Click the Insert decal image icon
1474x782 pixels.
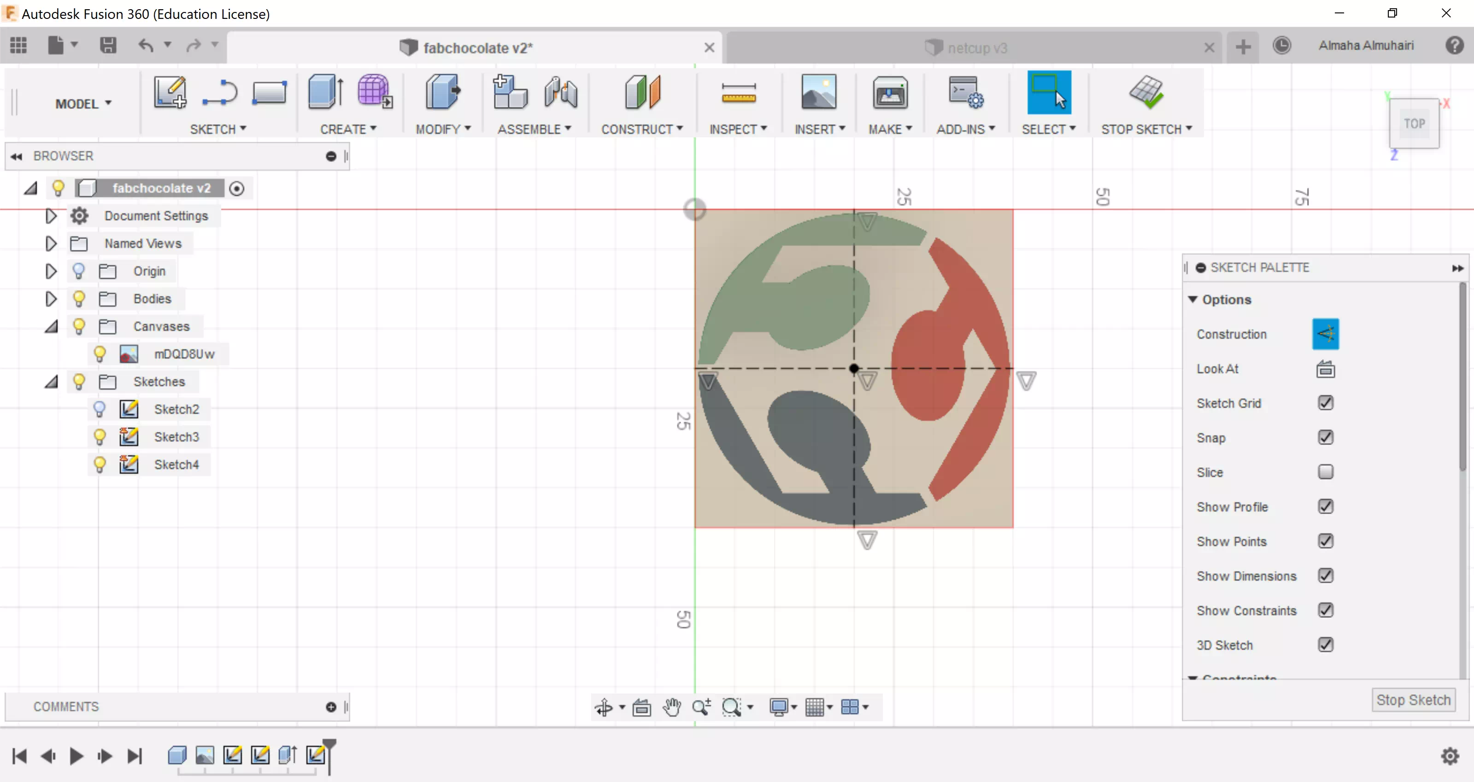818,92
